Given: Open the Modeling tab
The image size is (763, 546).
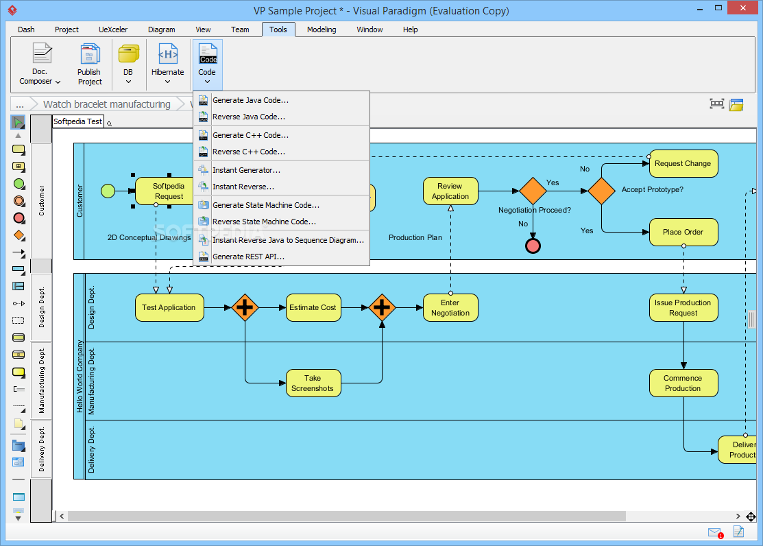Looking at the screenshot, I should coord(322,29).
